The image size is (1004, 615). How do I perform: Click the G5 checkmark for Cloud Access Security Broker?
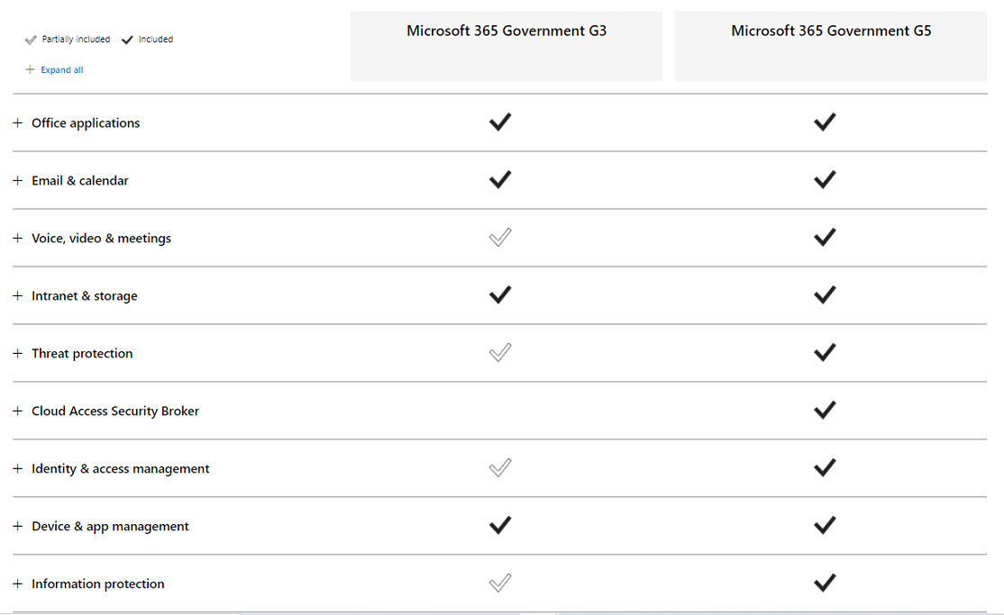tap(825, 410)
